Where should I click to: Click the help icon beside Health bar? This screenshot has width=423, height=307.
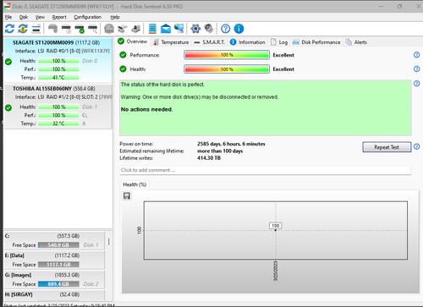pyautogui.click(x=416, y=69)
